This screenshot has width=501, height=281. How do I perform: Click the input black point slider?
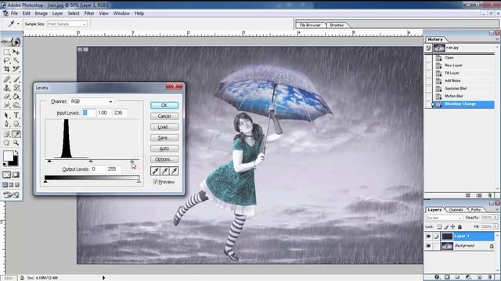(49, 161)
